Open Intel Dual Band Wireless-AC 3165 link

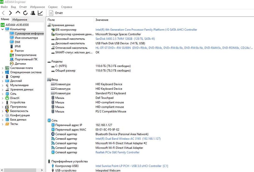pyautogui.click(x=128, y=139)
